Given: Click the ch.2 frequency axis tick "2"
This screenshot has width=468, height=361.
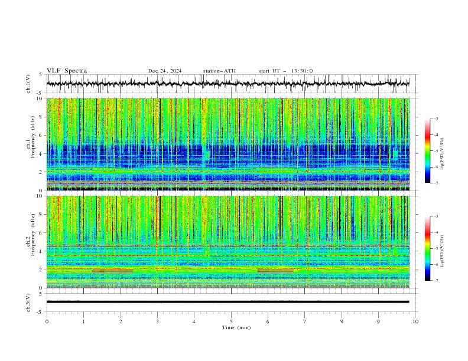Looking at the screenshot, I should point(41,270).
